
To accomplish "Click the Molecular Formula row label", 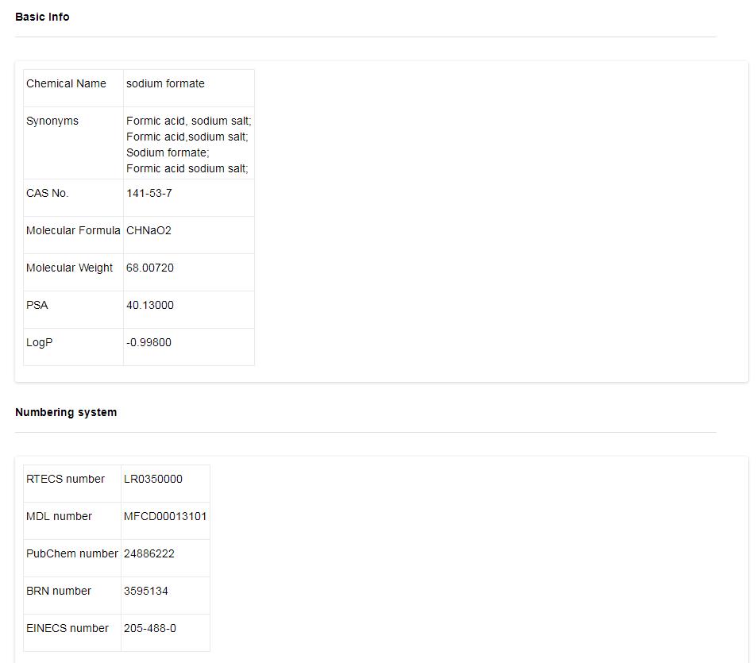I will (x=73, y=230).
